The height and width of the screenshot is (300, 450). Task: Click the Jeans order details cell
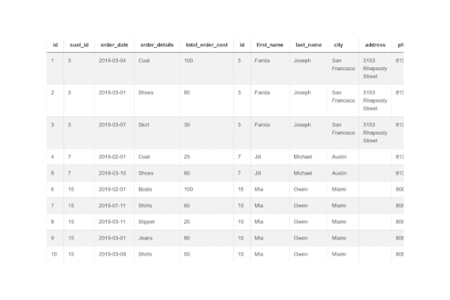145,238
